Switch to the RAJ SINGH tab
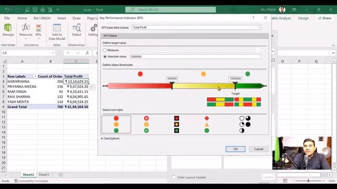Screen dimensions: 337x189 click(x=42, y=18)
